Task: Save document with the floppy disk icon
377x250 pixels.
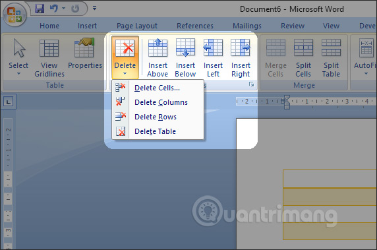Action: pos(40,9)
